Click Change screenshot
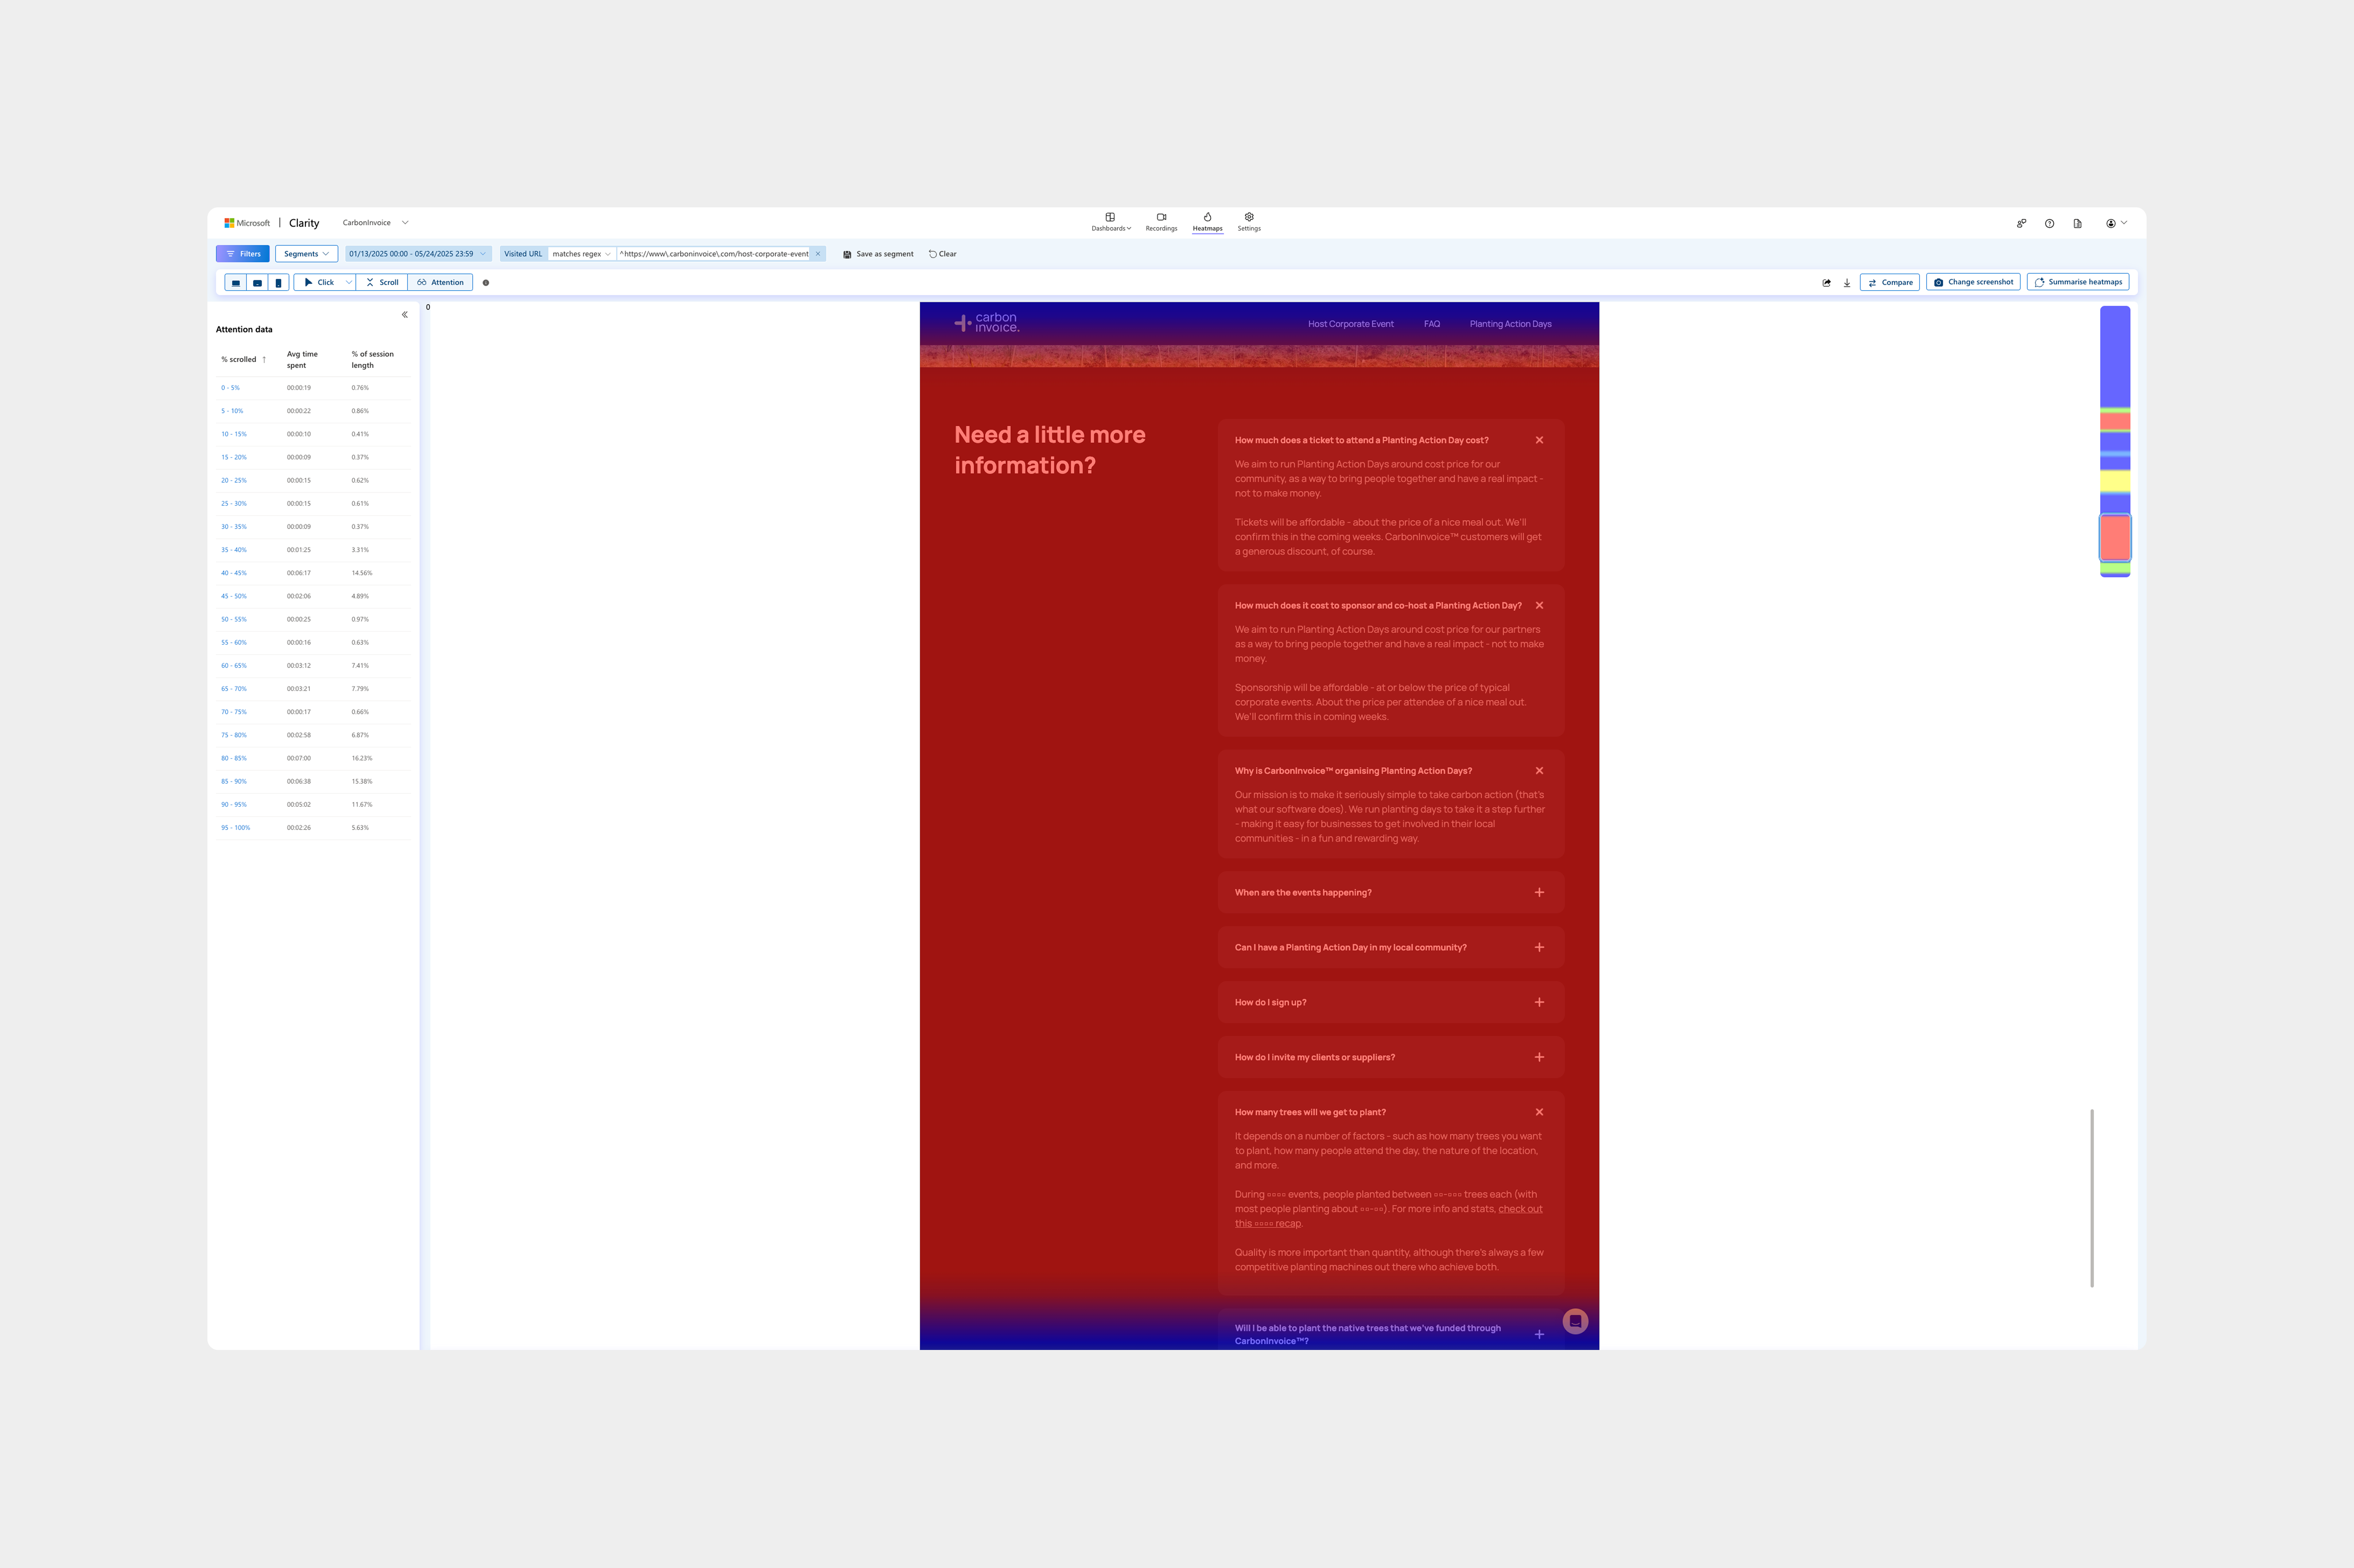The height and width of the screenshot is (1568, 2354). (1973, 282)
